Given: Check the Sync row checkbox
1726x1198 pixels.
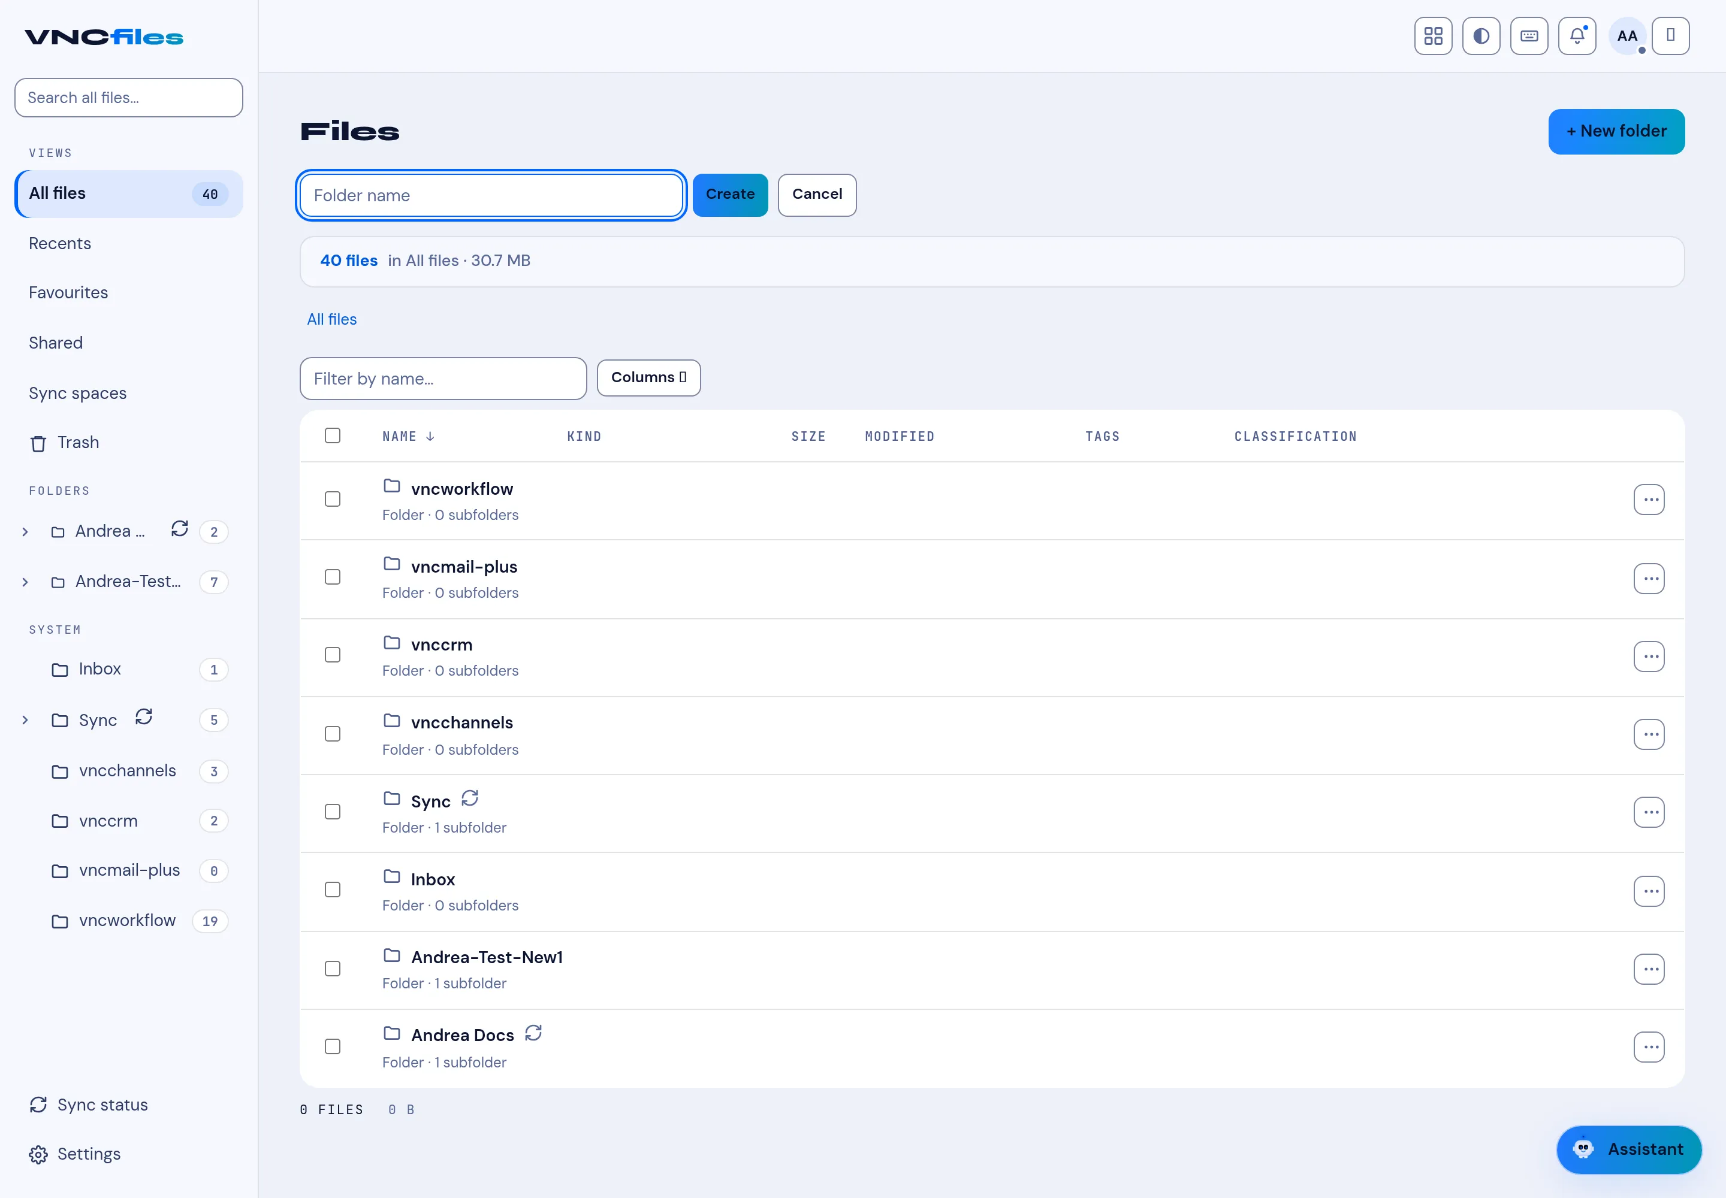Looking at the screenshot, I should [x=333, y=812].
